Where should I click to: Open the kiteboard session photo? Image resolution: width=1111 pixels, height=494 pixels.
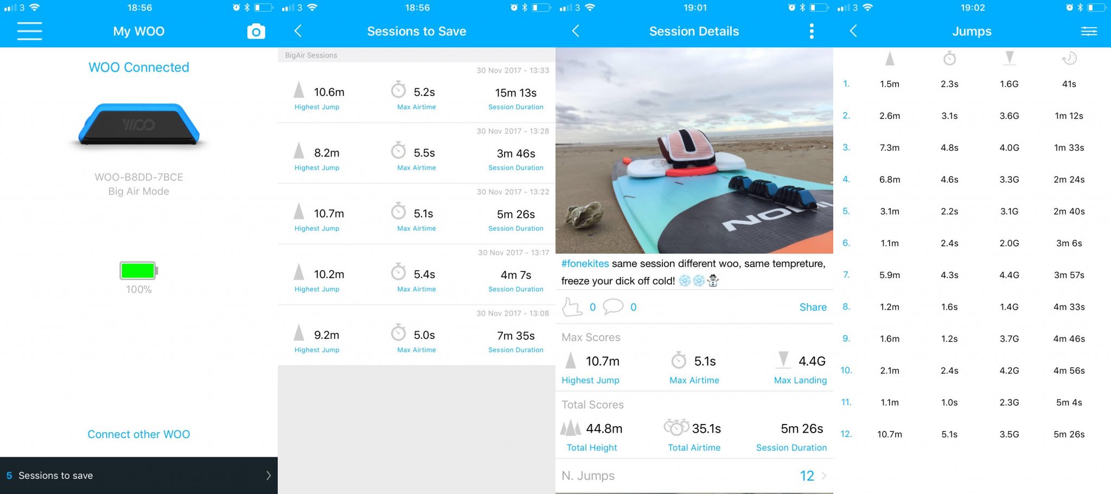coord(694,150)
